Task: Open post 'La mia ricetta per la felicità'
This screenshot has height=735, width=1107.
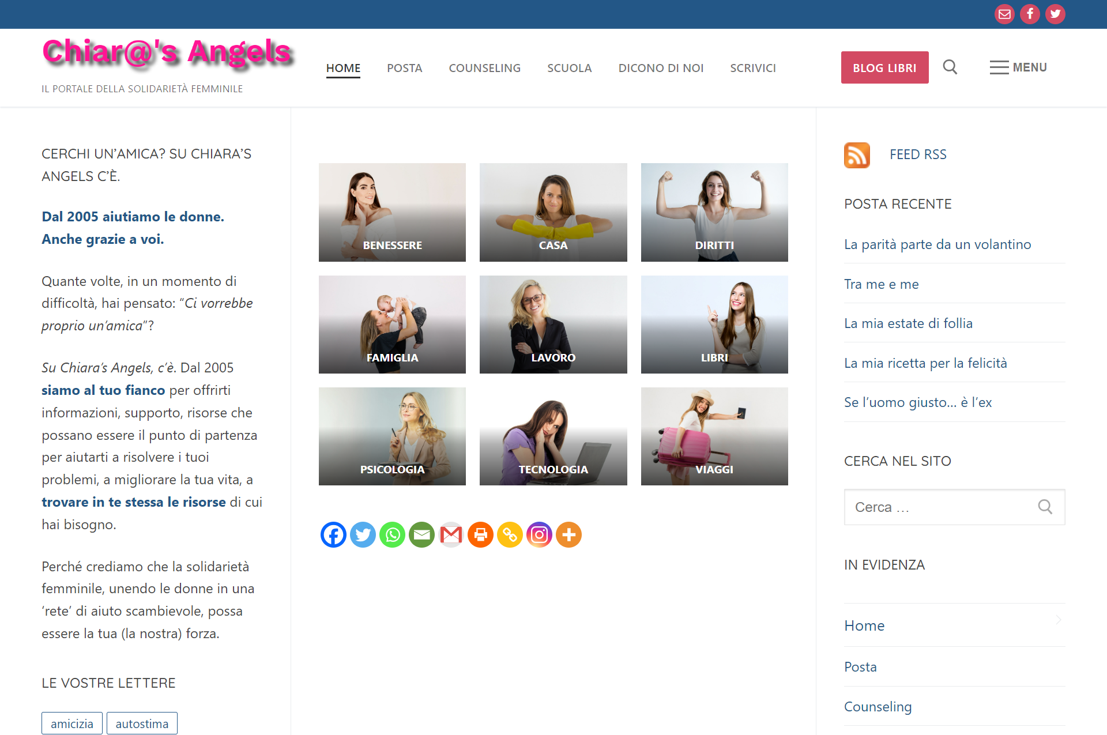Action: [x=925, y=363]
